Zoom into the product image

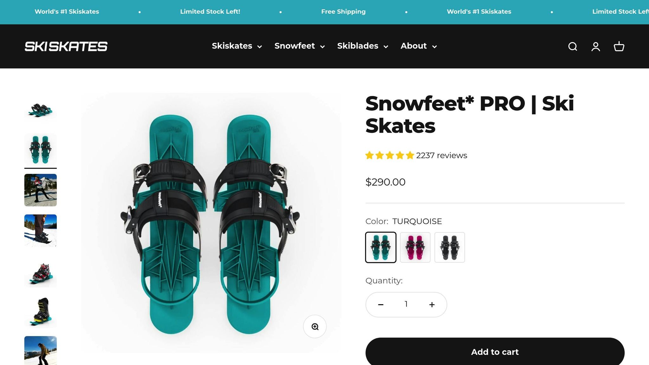pos(314,326)
